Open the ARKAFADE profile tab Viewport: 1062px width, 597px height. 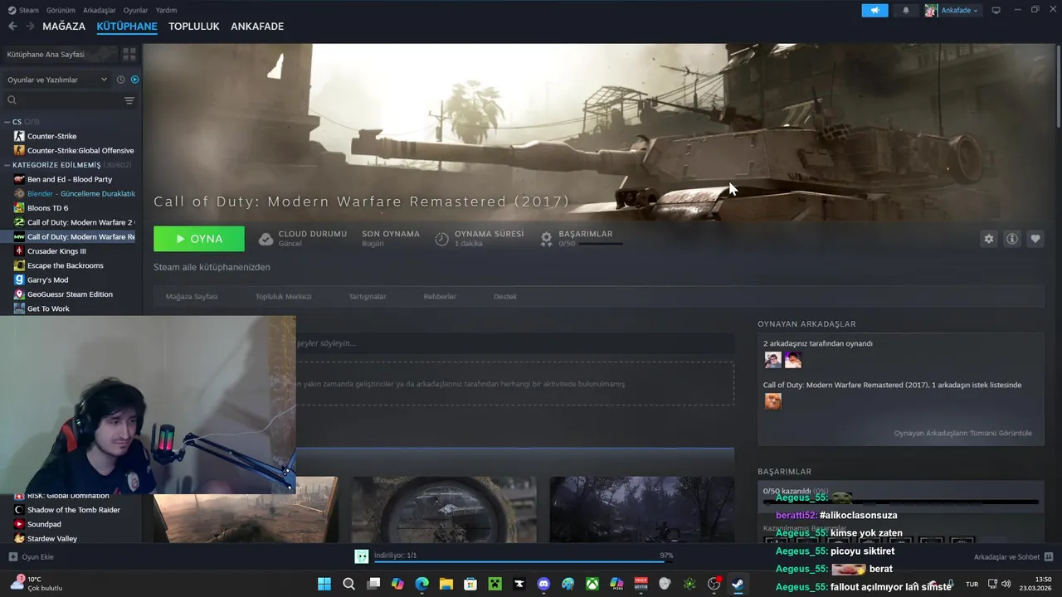click(257, 27)
